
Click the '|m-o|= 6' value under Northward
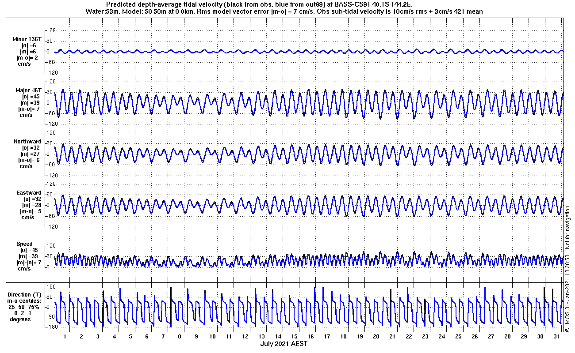[29, 160]
